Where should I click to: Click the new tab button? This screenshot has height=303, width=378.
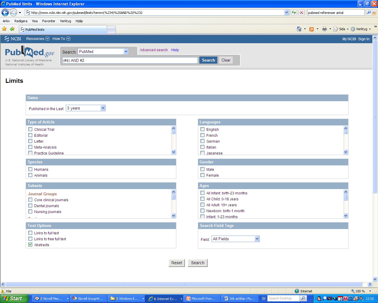pyautogui.click(x=111, y=30)
